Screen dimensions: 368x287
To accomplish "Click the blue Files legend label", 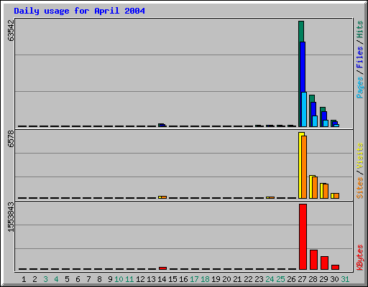I will (360, 57).
